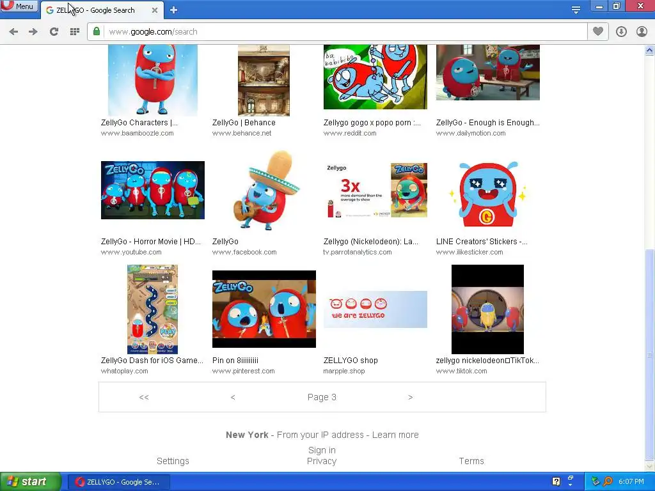This screenshot has height=491, width=655.
Task: Click whatoplay.com source link
Action: pyautogui.click(x=124, y=371)
